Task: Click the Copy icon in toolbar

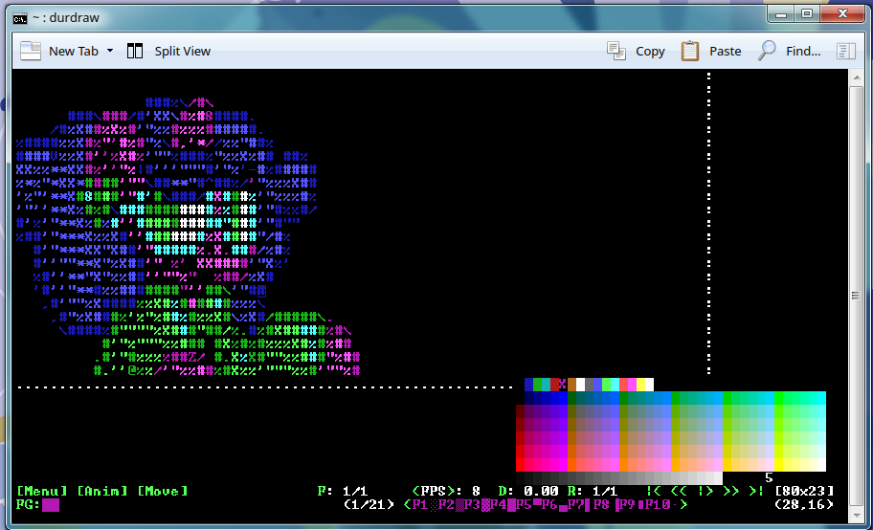Action: pos(617,51)
